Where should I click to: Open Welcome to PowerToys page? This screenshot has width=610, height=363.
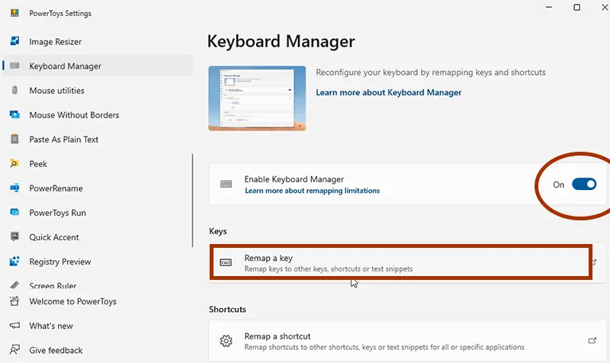point(98,301)
